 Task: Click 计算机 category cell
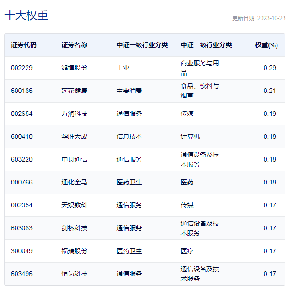[x=190, y=136]
